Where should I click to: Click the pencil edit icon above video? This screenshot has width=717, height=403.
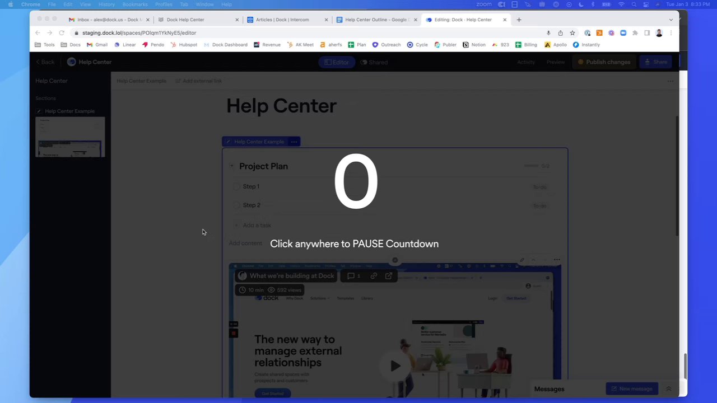point(522,260)
